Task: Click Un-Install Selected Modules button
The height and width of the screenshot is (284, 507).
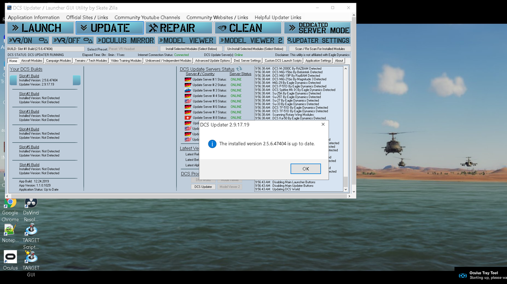Action: click(255, 49)
